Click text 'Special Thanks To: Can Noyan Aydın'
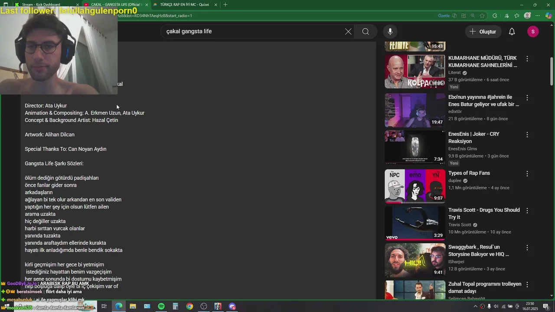The width and height of the screenshot is (555, 312). [65, 149]
